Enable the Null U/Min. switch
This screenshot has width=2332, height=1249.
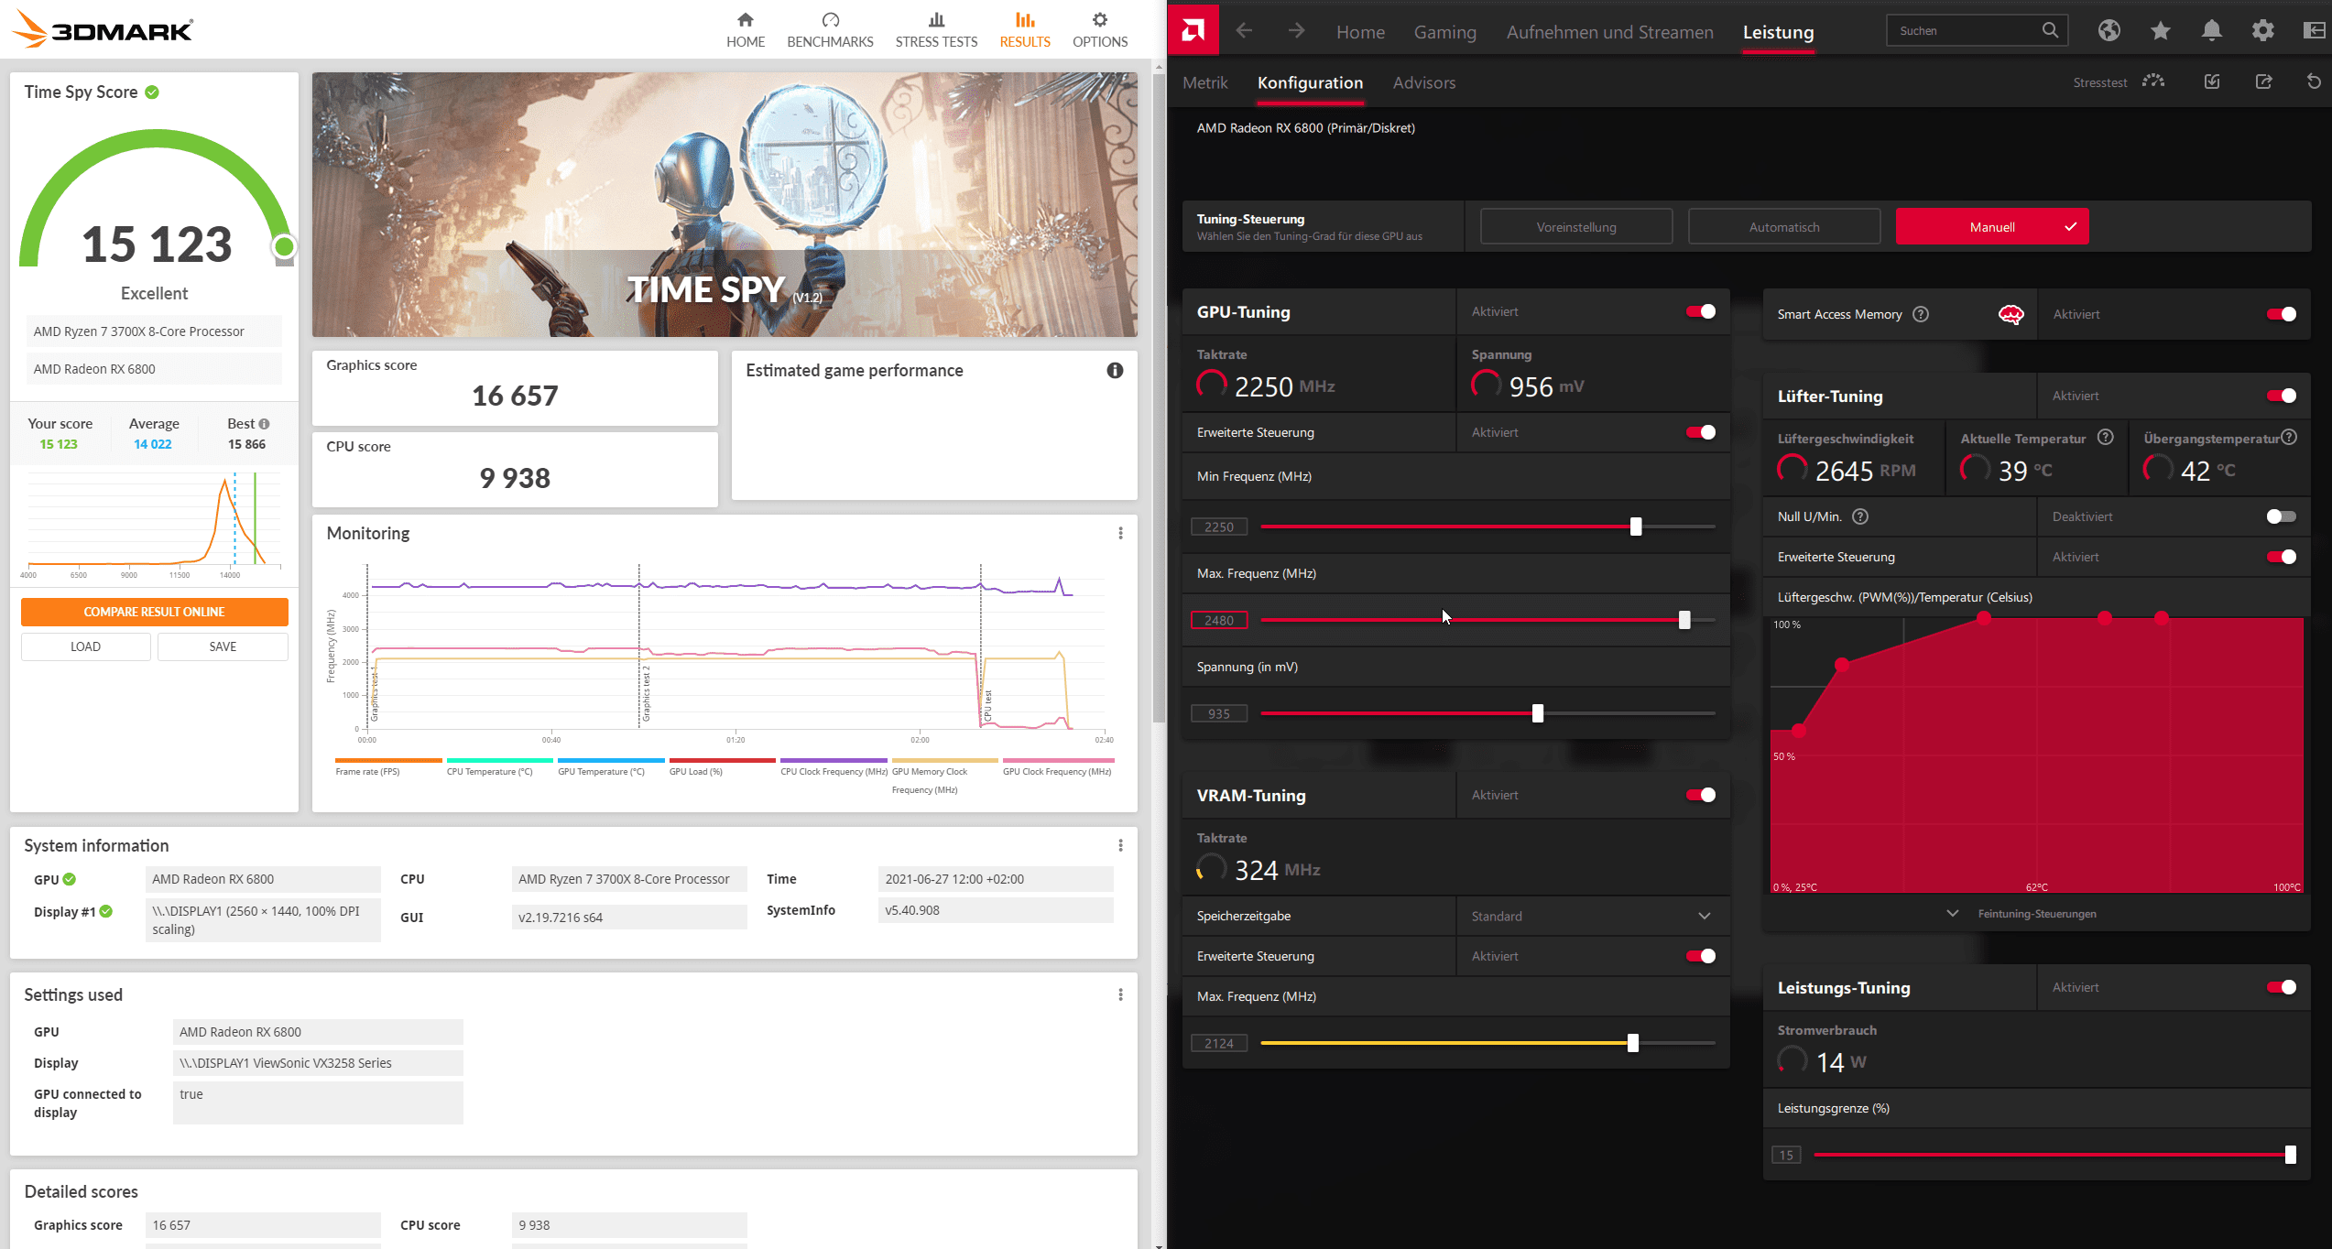point(2282,516)
